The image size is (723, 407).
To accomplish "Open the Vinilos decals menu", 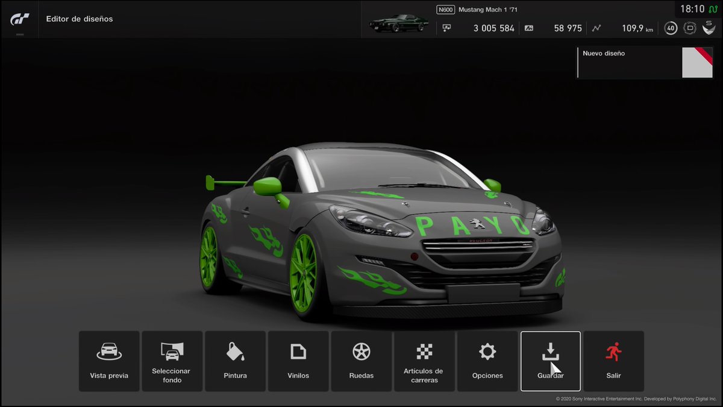I will tap(298, 361).
